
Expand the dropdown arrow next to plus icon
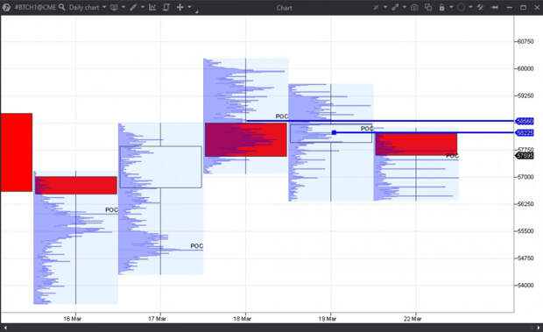[x=189, y=7]
